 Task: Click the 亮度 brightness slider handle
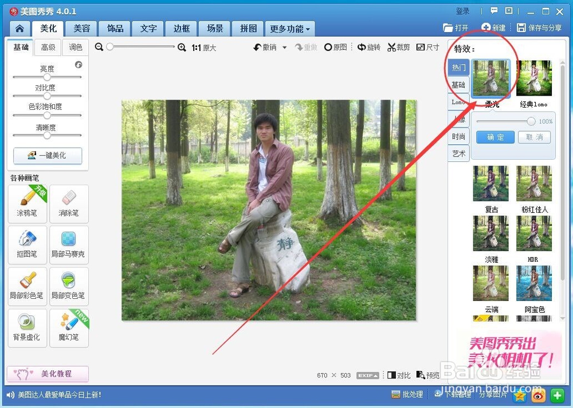pyautogui.click(x=47, y=77)
